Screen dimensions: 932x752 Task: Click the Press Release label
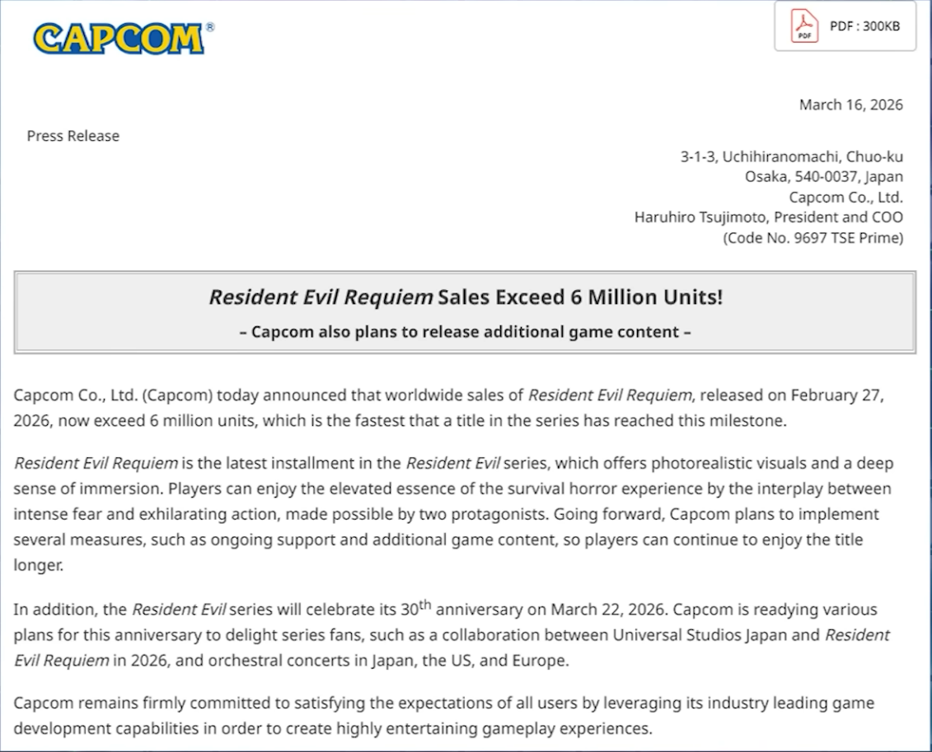(x=73, y=136)
